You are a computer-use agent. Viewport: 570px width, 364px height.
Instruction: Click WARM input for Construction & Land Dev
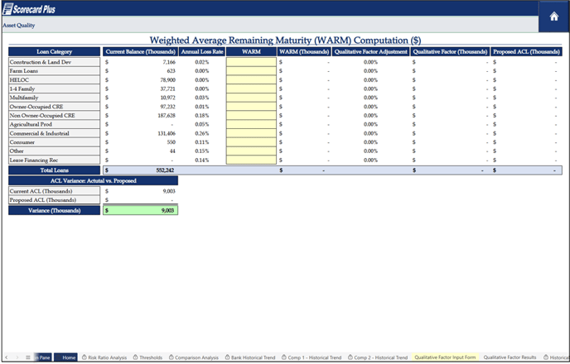point(251,62)
